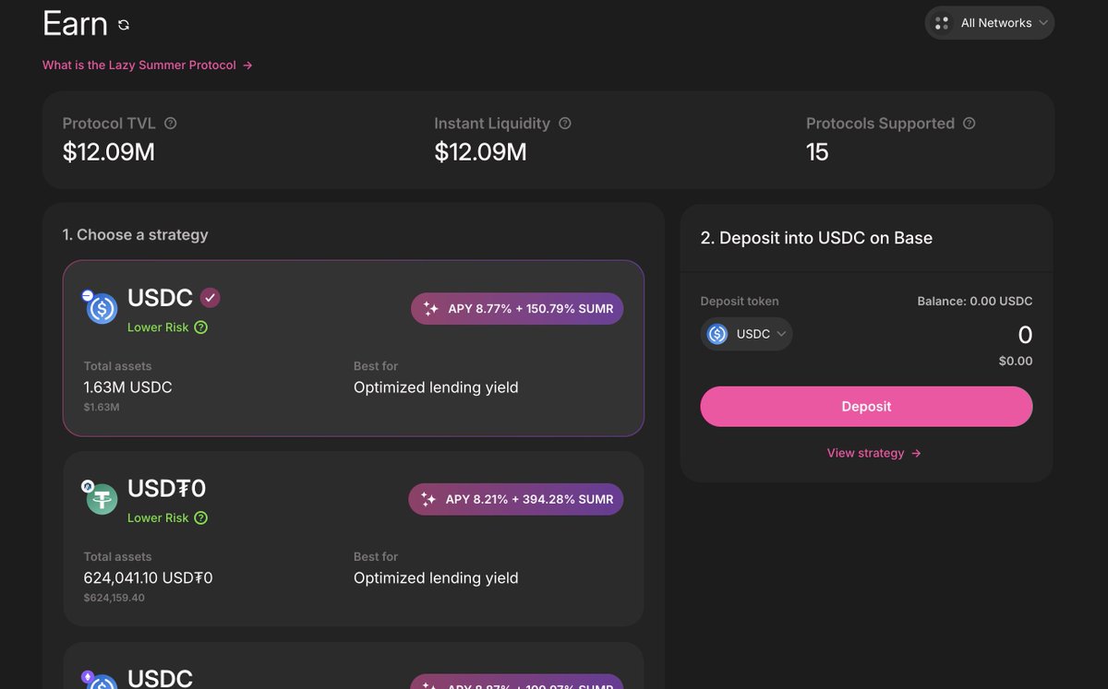
Task: Click the green Lower Risk label on USD₮0 card
Action: pos(158,518)
